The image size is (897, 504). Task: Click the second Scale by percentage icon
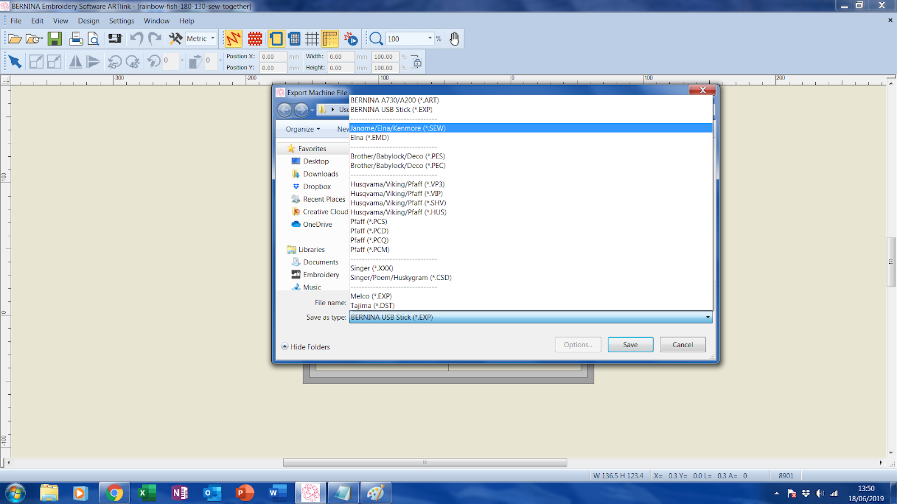[x=54, y=62]
